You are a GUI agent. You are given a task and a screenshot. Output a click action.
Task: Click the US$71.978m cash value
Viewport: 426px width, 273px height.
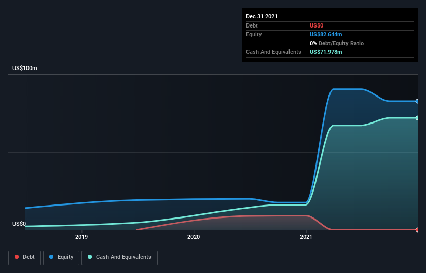326,52
